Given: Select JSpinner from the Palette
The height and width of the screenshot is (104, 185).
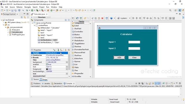Looking at the screenshot, I should click(76, 62).
